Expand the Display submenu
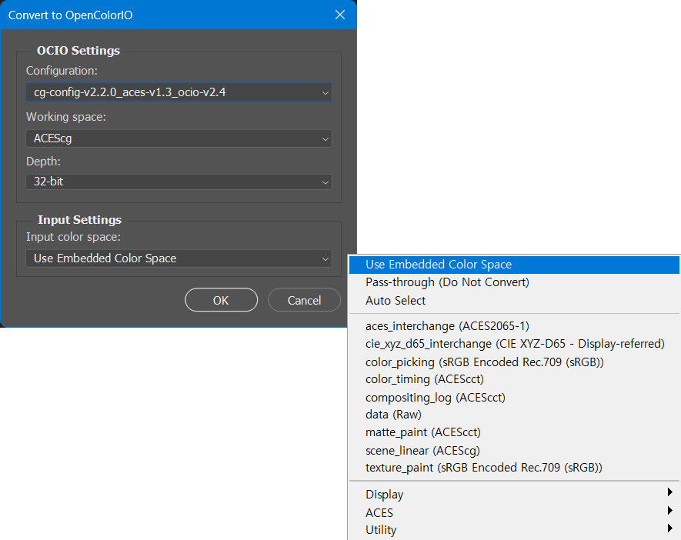Screen dimensions: 681x540 tap(514, 494)
